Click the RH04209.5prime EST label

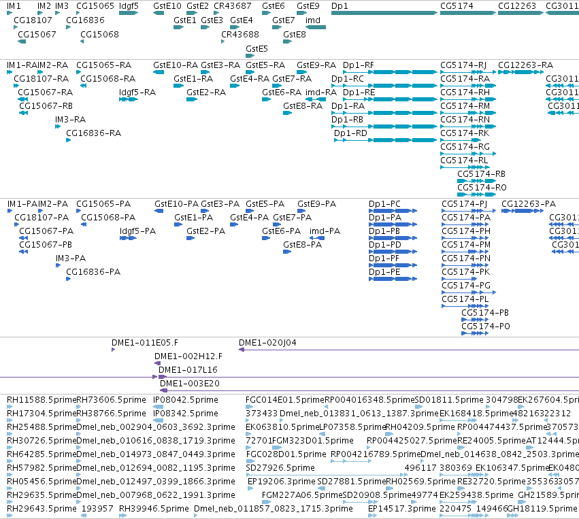pyautogui.click(x=420, y=427)
